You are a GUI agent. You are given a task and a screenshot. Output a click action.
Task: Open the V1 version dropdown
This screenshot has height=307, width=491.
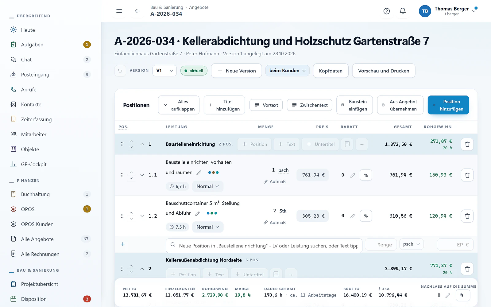pos(164,71)
